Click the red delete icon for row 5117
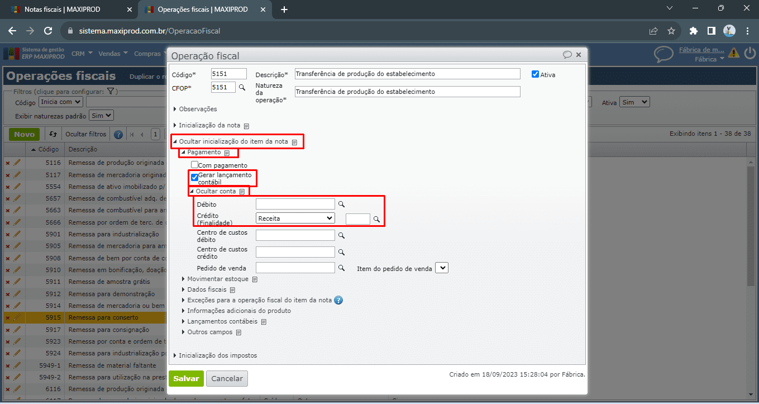 pos(8,175)
